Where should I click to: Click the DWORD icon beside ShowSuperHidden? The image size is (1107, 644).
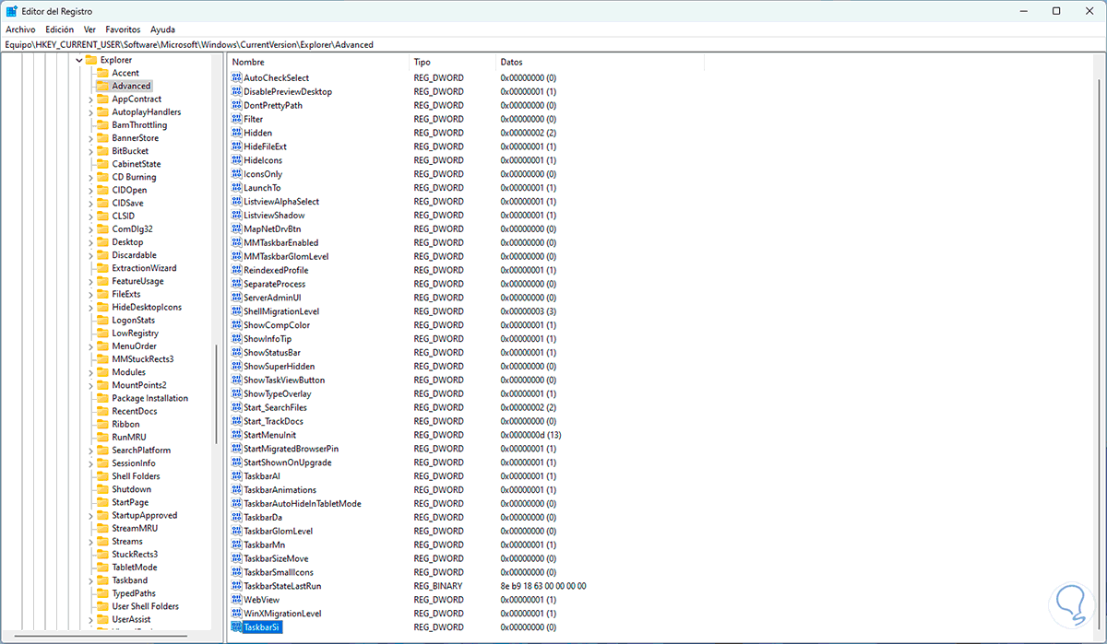(x=236, y=367)
